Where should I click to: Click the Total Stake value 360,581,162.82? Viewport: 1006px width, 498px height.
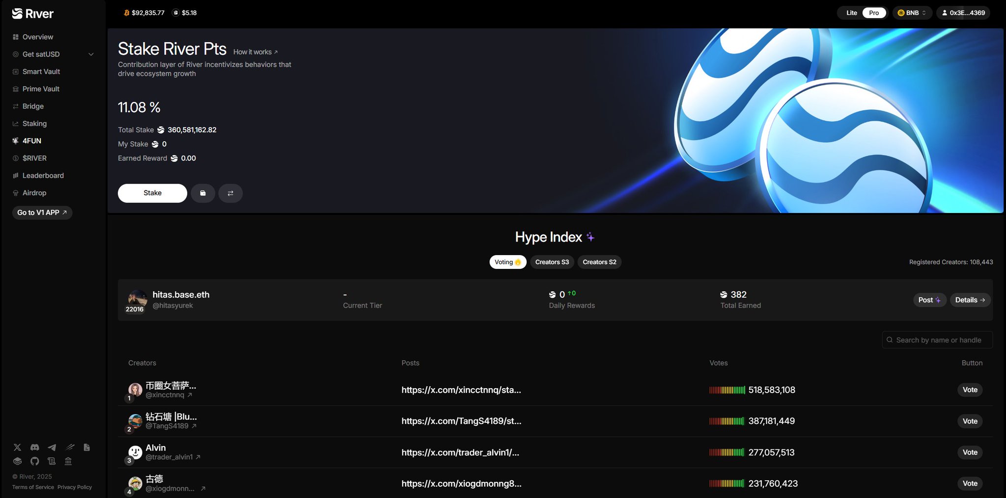tap(192, 130)
